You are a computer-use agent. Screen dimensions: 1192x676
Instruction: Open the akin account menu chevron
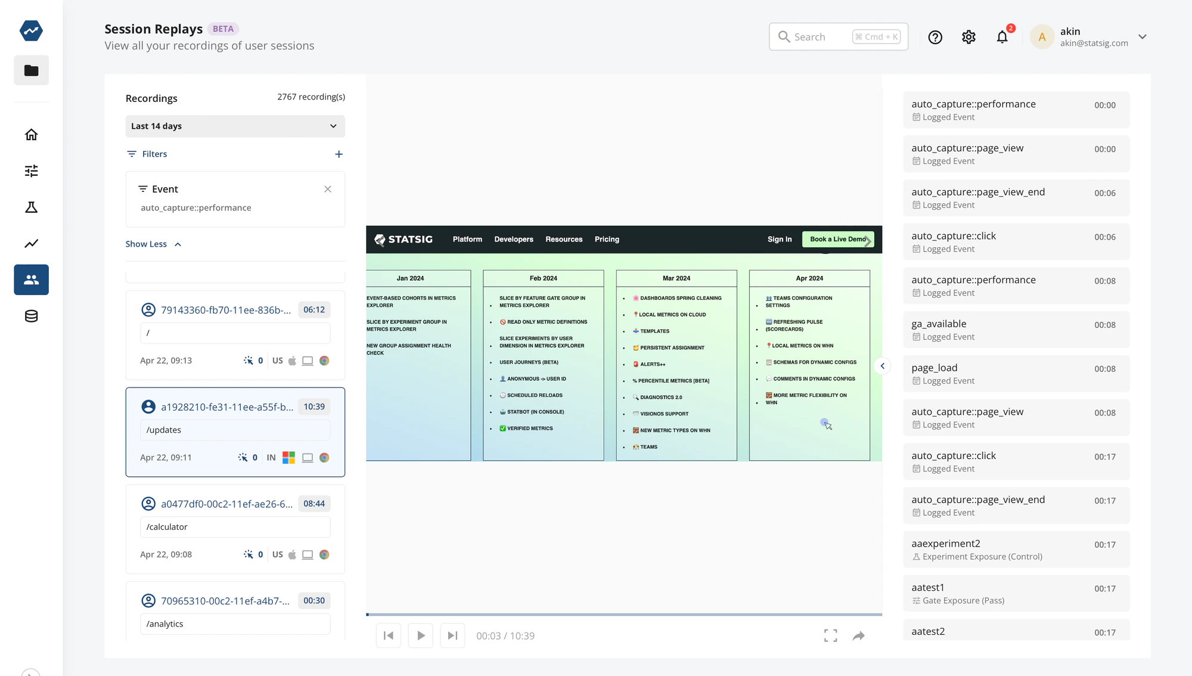(1143, 36)
